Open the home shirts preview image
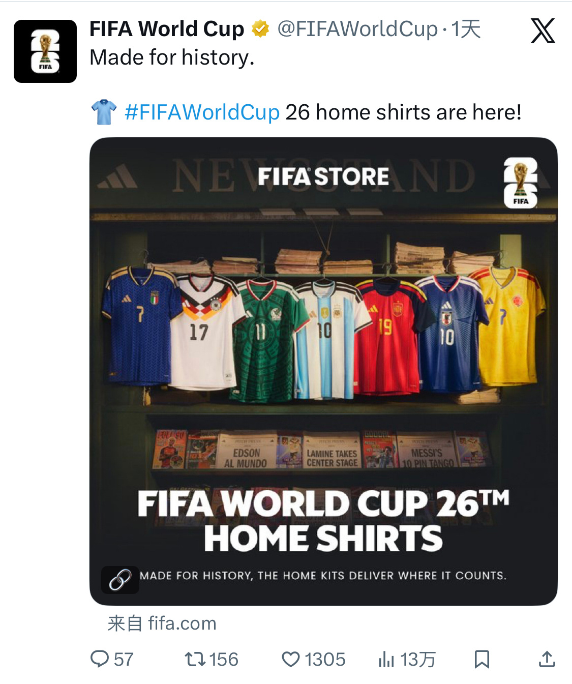Screen dimensions: 572x684 click(x=323, y=371)
